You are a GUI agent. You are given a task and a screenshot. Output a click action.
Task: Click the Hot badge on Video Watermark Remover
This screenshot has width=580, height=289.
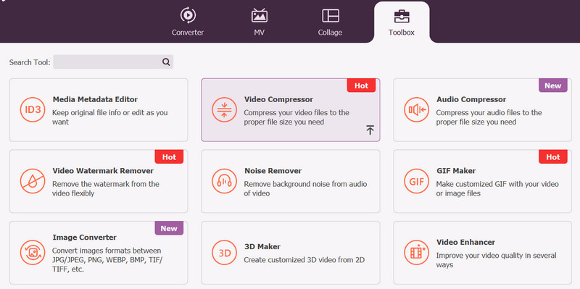pyautogui.click(x=169, y=157)
